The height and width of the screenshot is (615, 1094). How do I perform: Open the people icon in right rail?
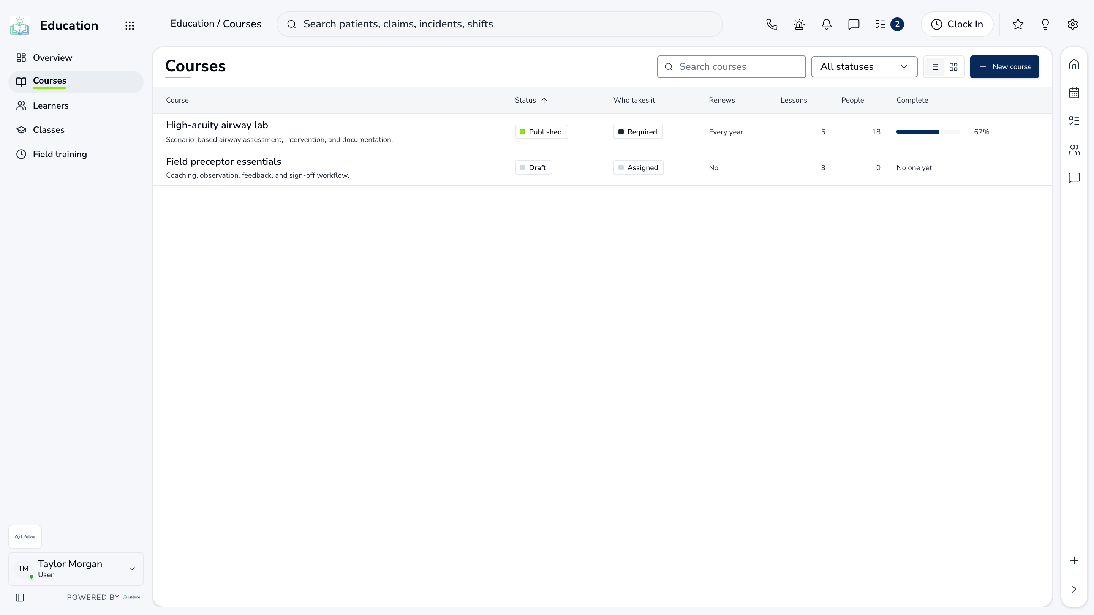[1074, 150]
